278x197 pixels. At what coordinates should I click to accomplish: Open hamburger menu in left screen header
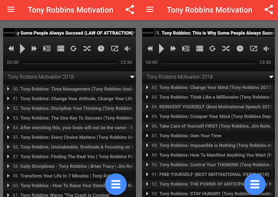(11, 9)
